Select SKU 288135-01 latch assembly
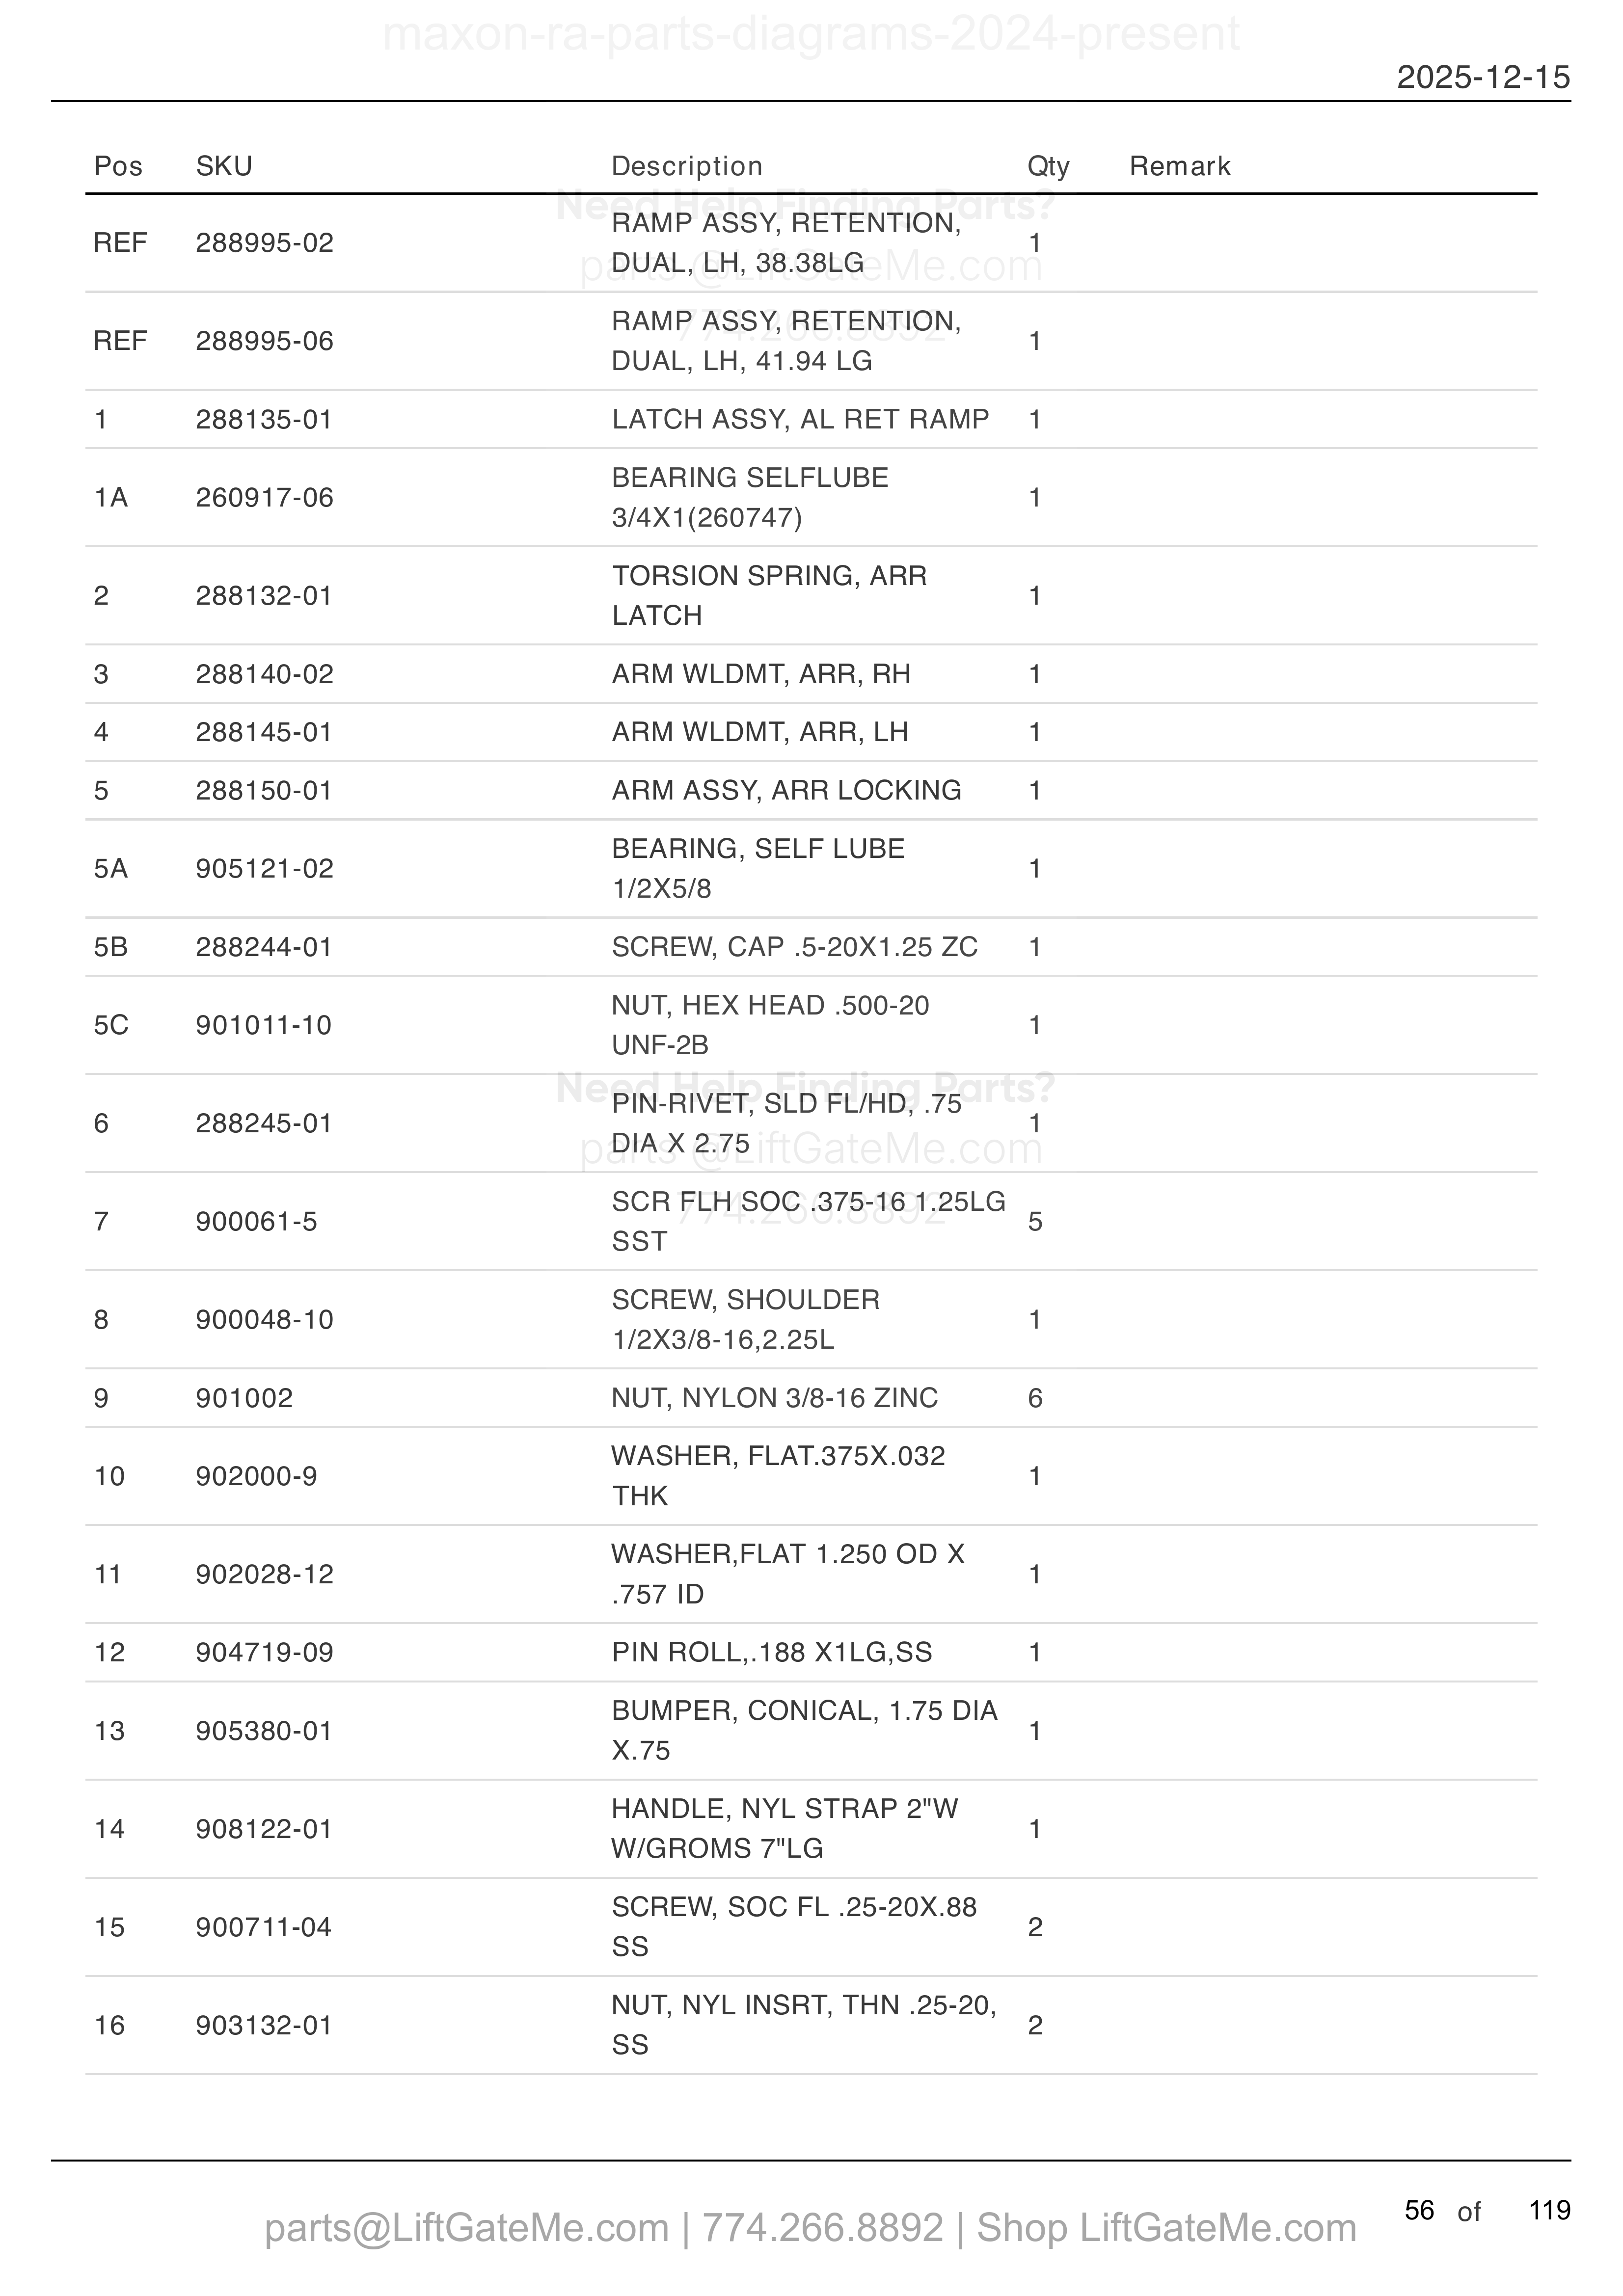Viewport: 1623px width, 2296px height. (264, 419)
